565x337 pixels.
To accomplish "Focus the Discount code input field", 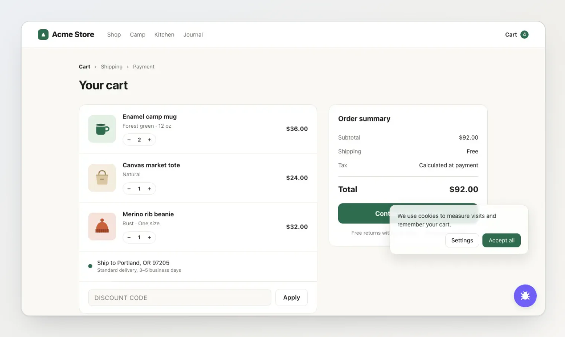I will [x=180, y=298].
